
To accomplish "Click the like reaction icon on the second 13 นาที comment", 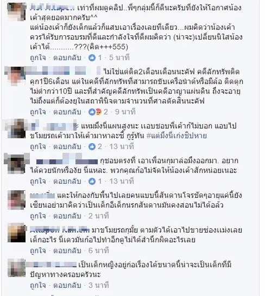I will 92,181.
